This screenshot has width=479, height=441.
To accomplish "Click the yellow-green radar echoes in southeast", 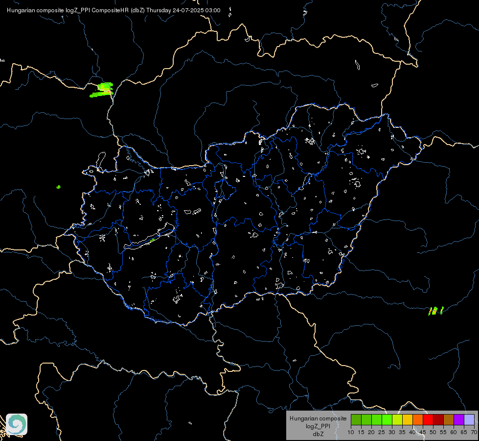I will pyautogui.click(x=436, y=311).
